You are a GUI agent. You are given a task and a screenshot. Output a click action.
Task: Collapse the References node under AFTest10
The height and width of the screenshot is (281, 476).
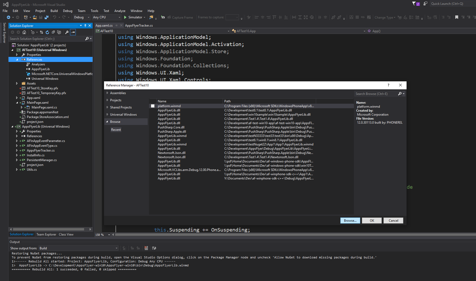17,60
